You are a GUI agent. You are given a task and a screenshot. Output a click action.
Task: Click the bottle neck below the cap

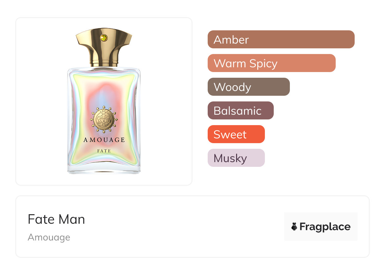point(104,63)
